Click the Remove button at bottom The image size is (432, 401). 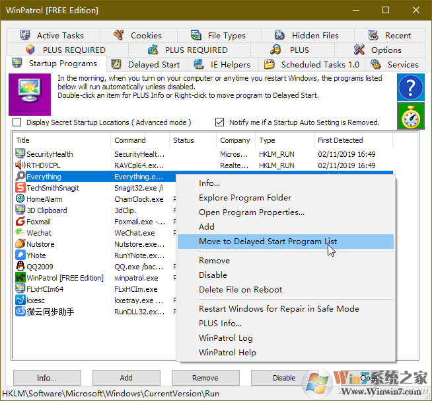(x=205, y=378)
